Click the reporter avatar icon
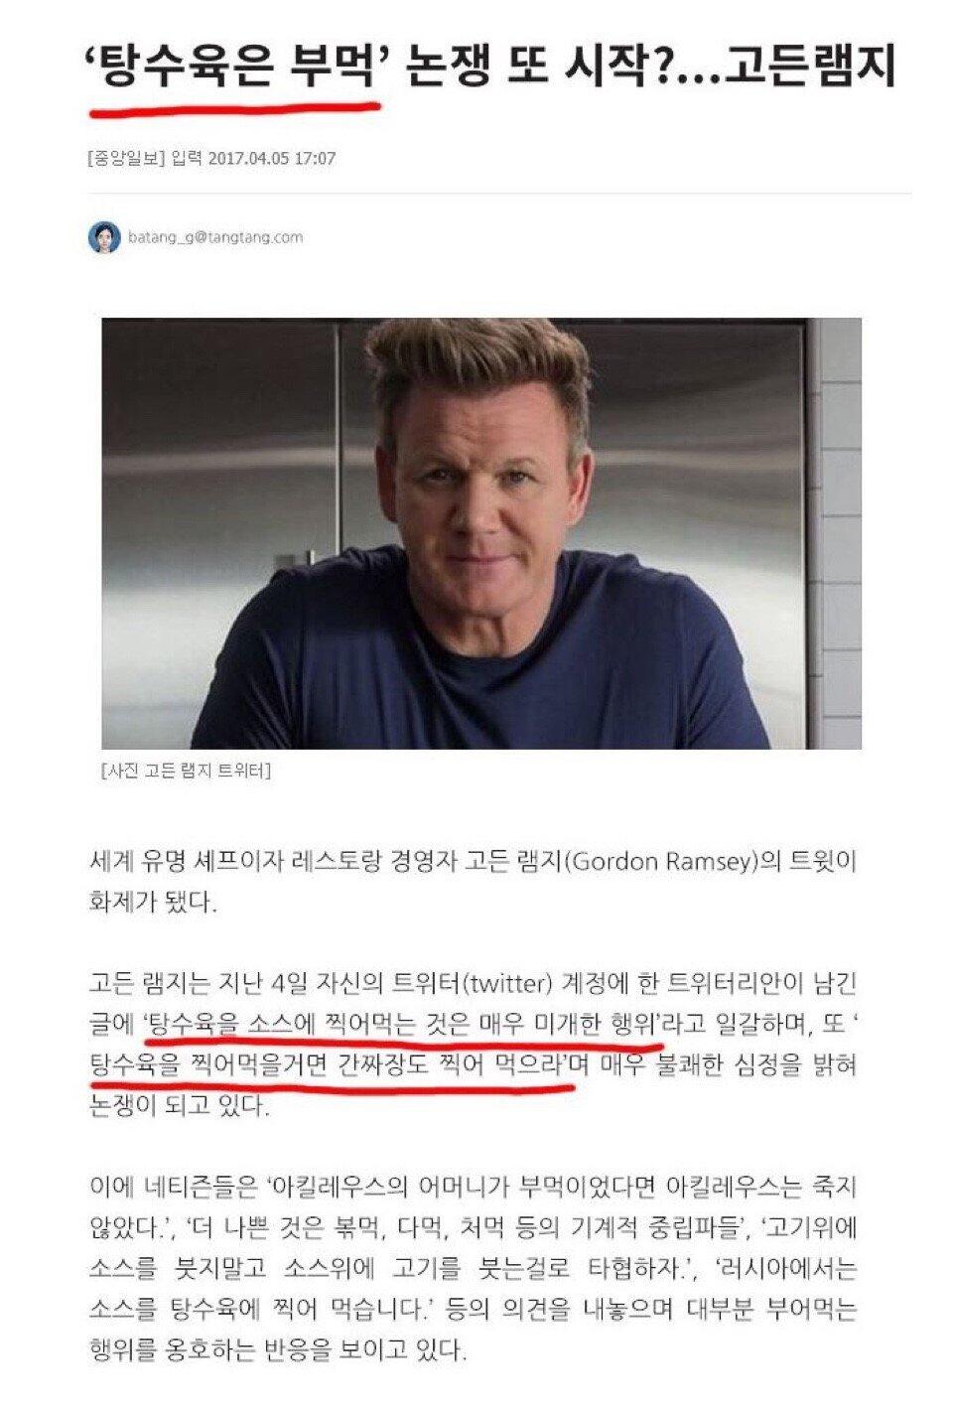The image size is (953, 1410). click(x=103, y=237)
